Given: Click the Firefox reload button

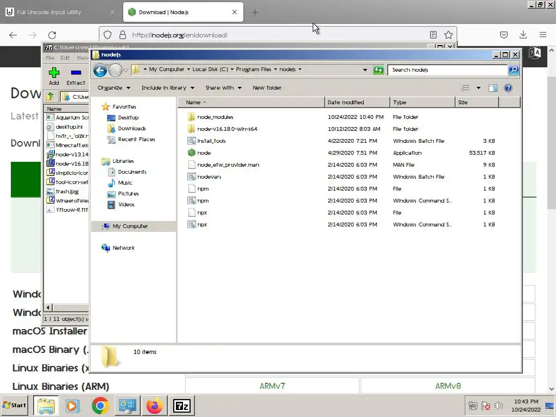Looking at the screenshot, I should [x=52, y=35].
